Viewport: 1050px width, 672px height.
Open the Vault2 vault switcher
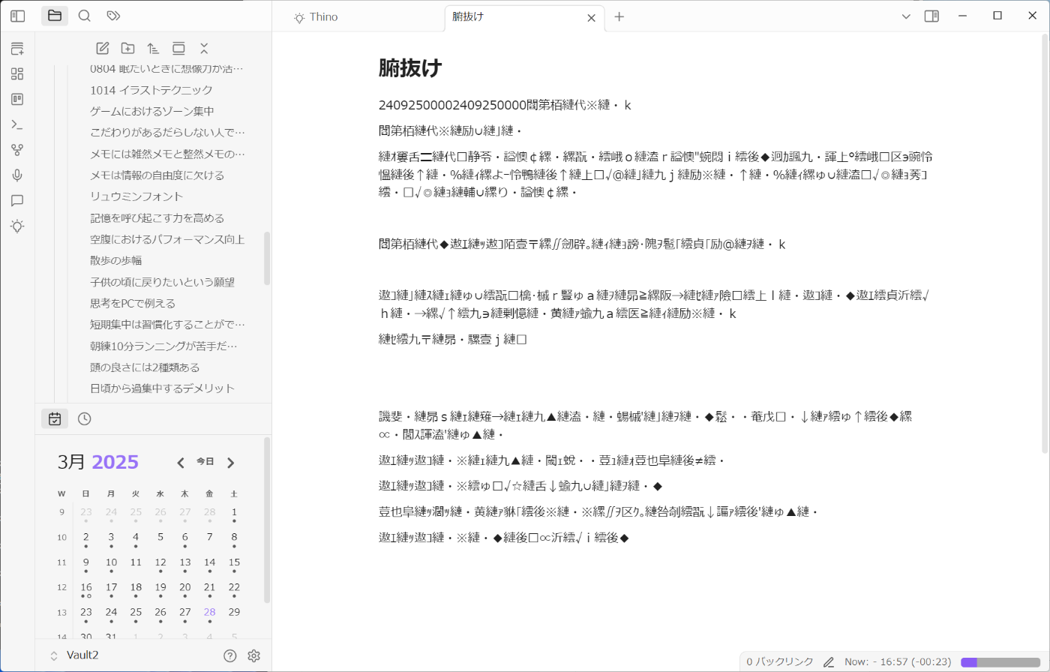coord(74,655)
